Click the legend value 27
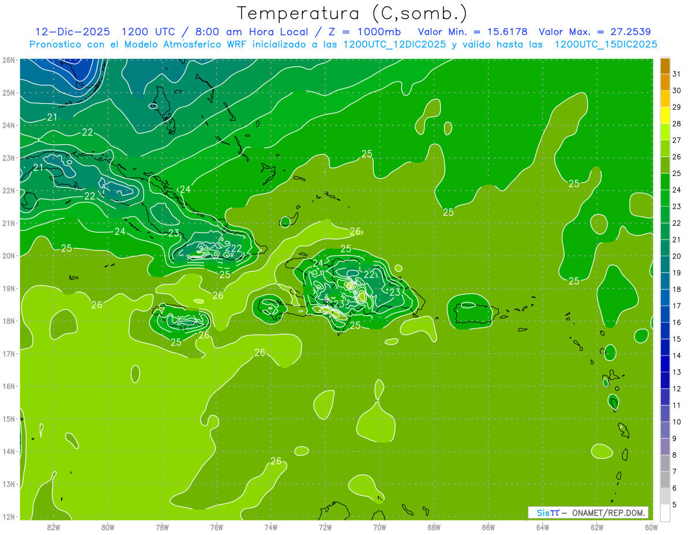 tap(677, 140)
